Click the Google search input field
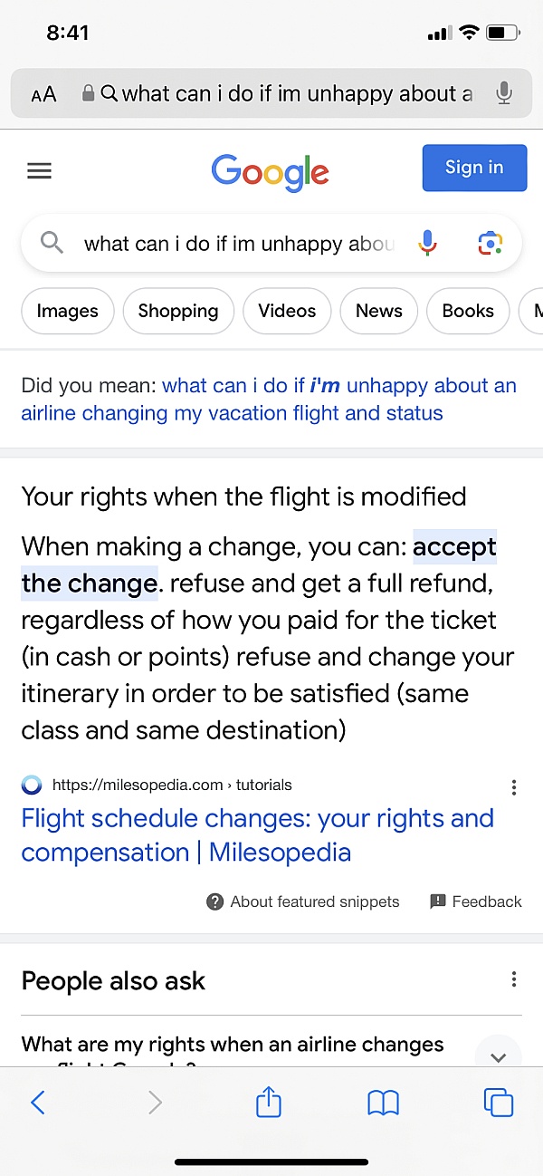 point(239,244)
